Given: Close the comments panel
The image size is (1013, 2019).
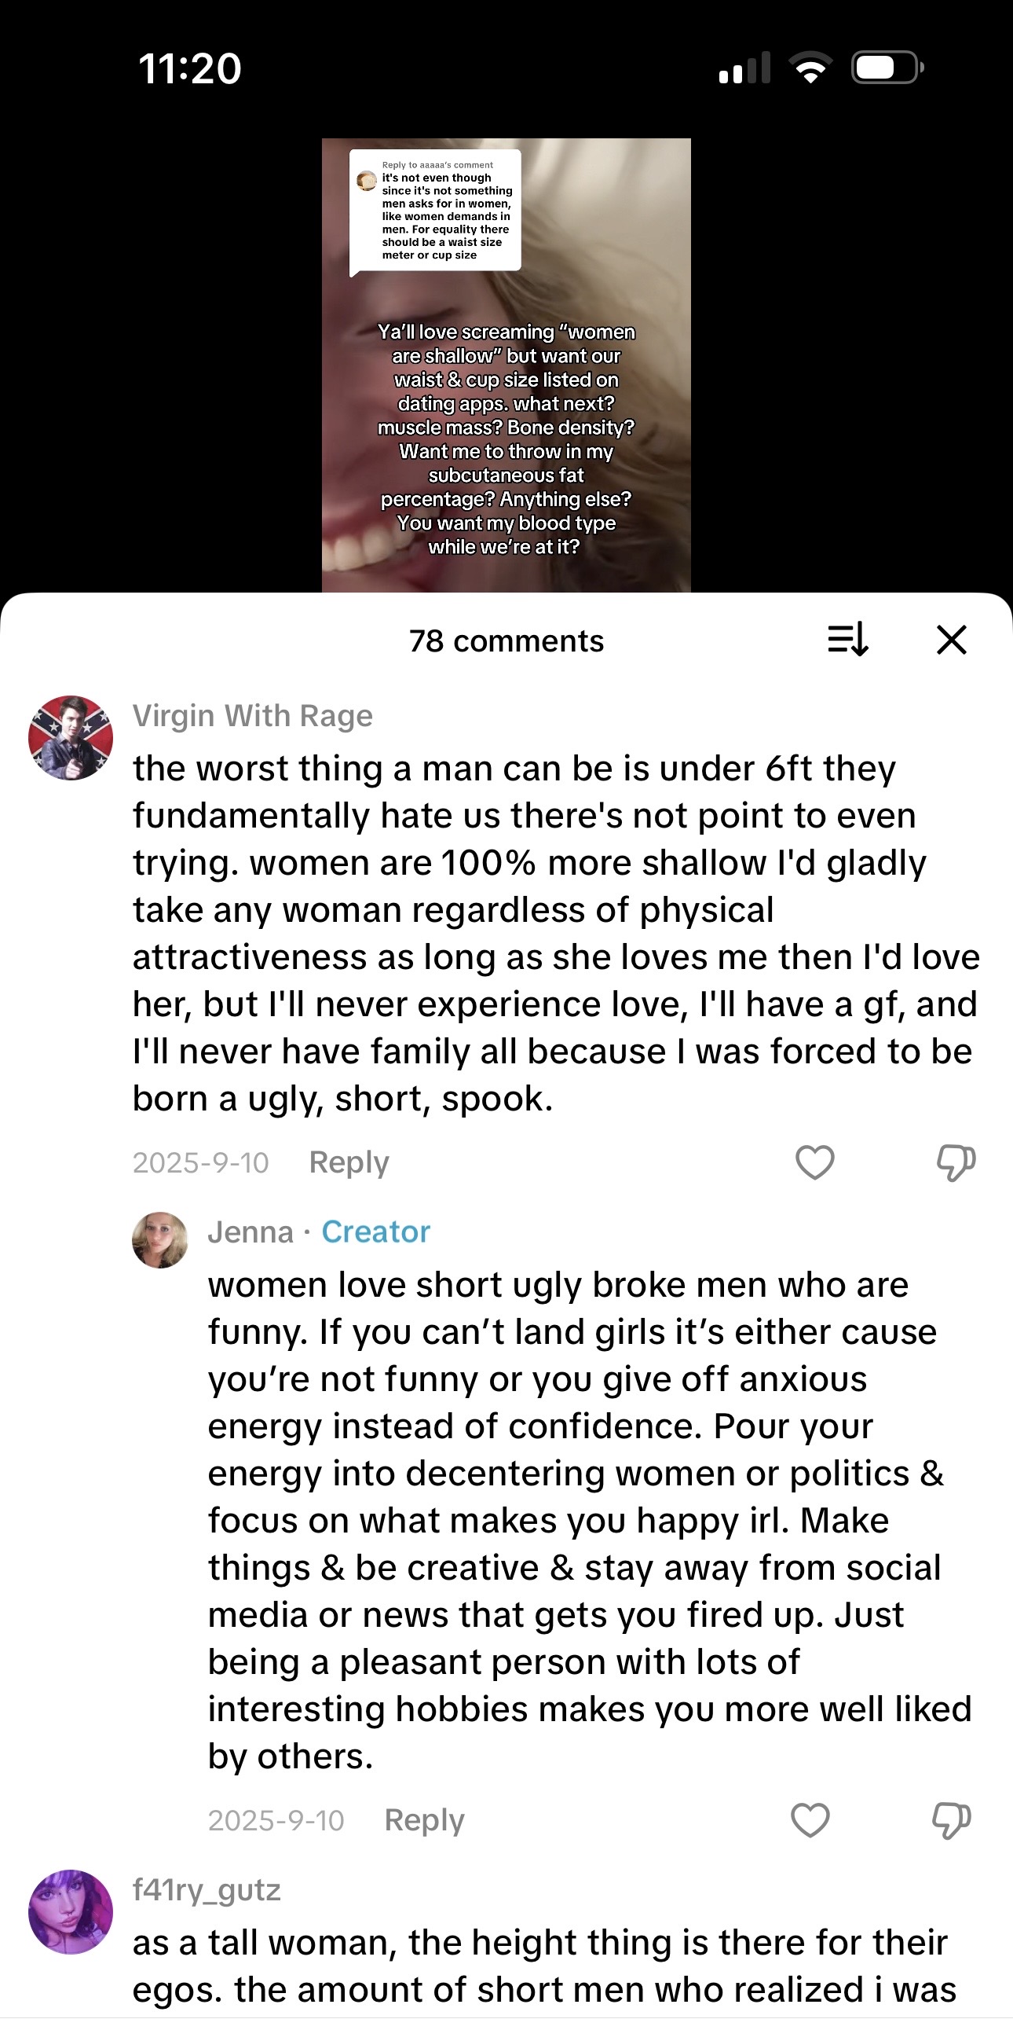Looking at the screenshot, I should (951, 640).
